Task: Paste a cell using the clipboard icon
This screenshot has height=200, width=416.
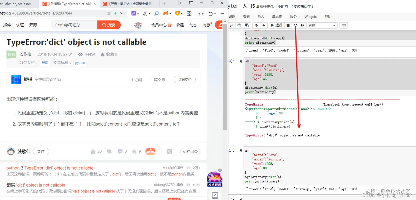Action: pos(247,25)
